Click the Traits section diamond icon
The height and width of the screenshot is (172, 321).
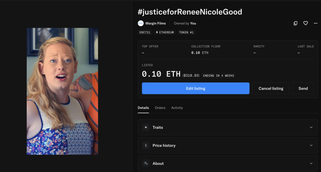(x=146, y=127)
